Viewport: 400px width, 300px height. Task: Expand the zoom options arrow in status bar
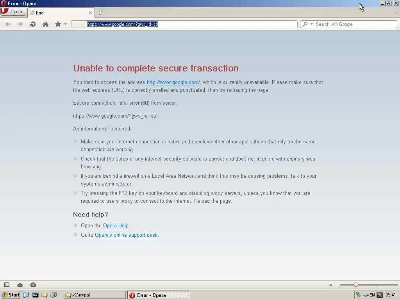click(x=331, y=285)
